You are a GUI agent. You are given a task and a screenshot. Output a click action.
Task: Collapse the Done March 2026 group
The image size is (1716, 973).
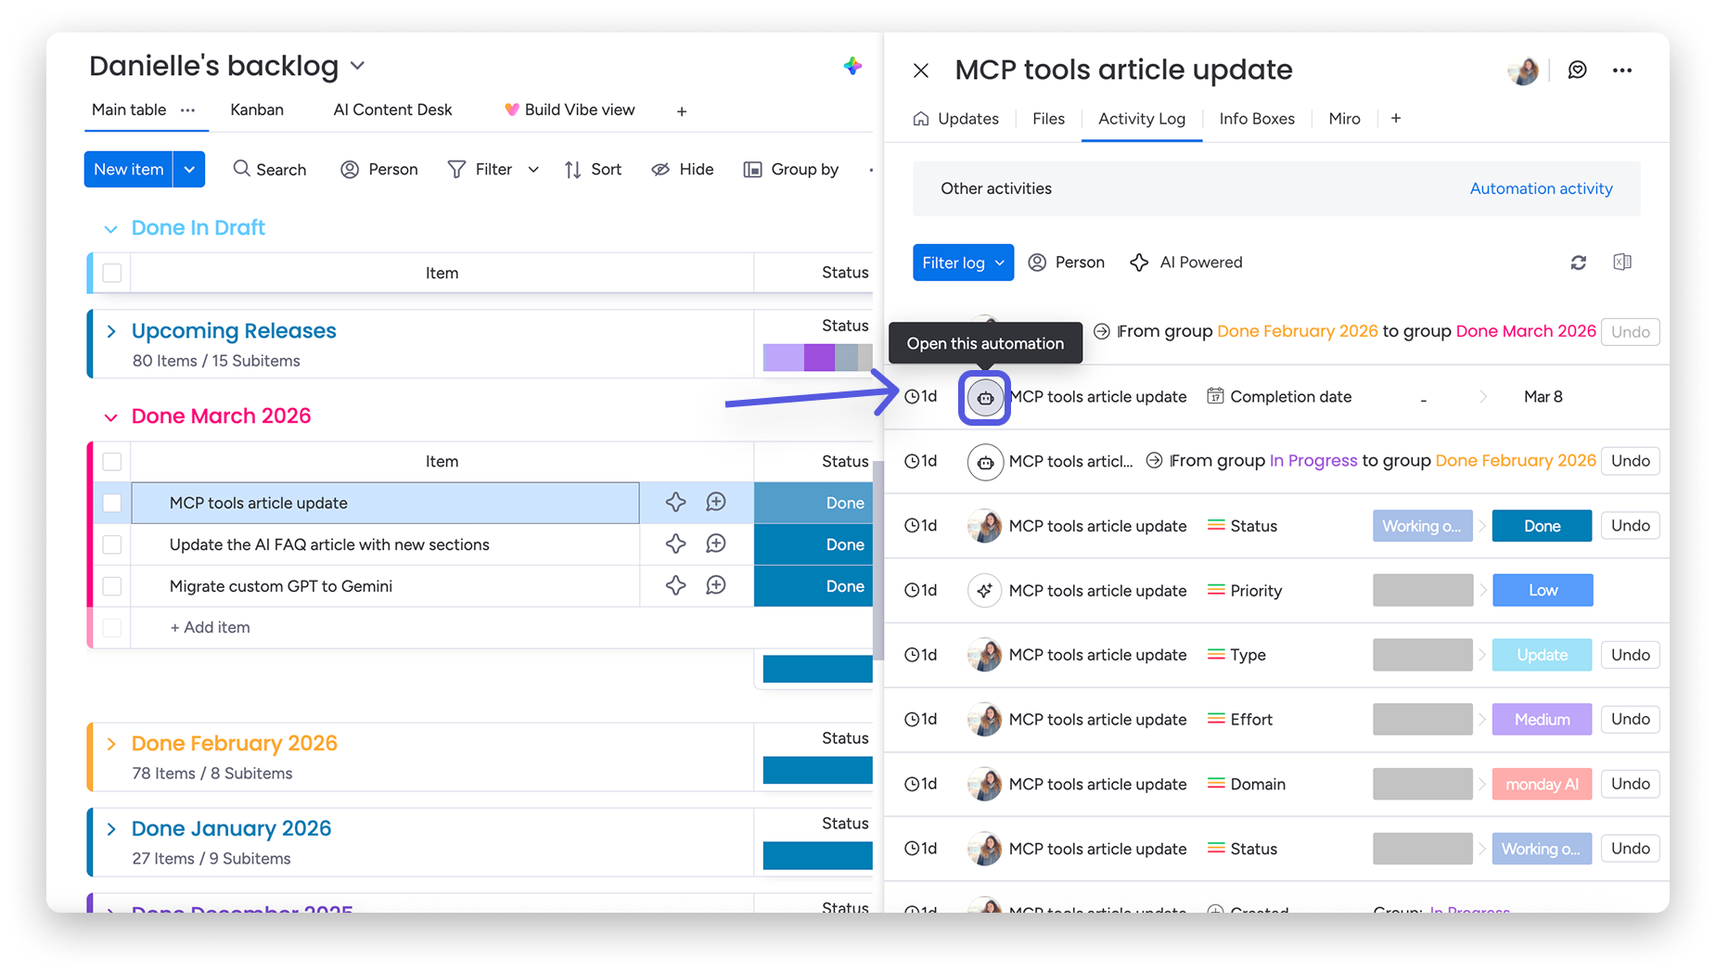(x=111, y=417)
